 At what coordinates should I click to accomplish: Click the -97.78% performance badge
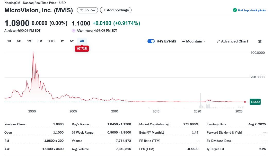[82, 49]
